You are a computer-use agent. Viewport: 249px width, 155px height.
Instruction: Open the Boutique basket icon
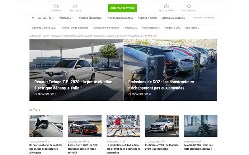click(75, 6)
